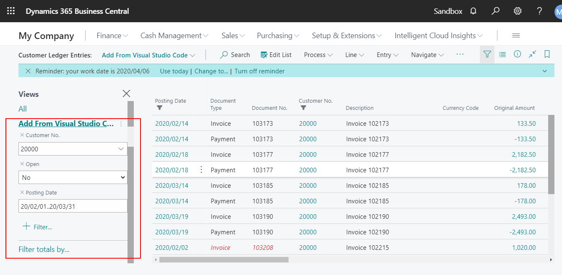This screenshot has width=562, height=275.
Task: Open the Customer No. 20000 filter dropdown
Action: (121, 149)
